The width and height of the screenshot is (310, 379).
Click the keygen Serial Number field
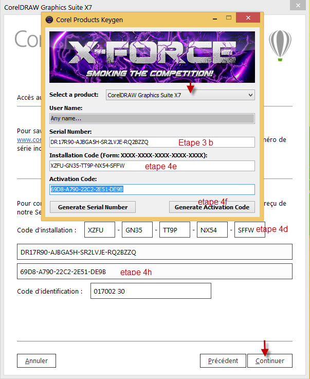(x=152, y=142)
